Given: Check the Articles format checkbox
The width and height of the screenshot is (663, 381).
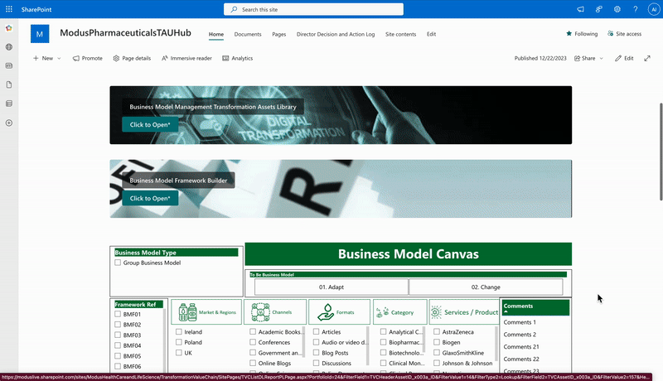Looking at the screenshot, I should pos(317,331).
